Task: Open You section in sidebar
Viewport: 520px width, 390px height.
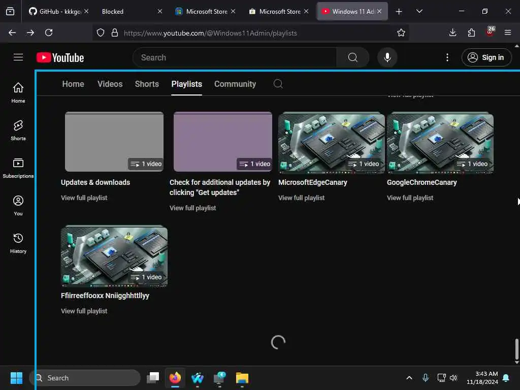Action: 18,206
